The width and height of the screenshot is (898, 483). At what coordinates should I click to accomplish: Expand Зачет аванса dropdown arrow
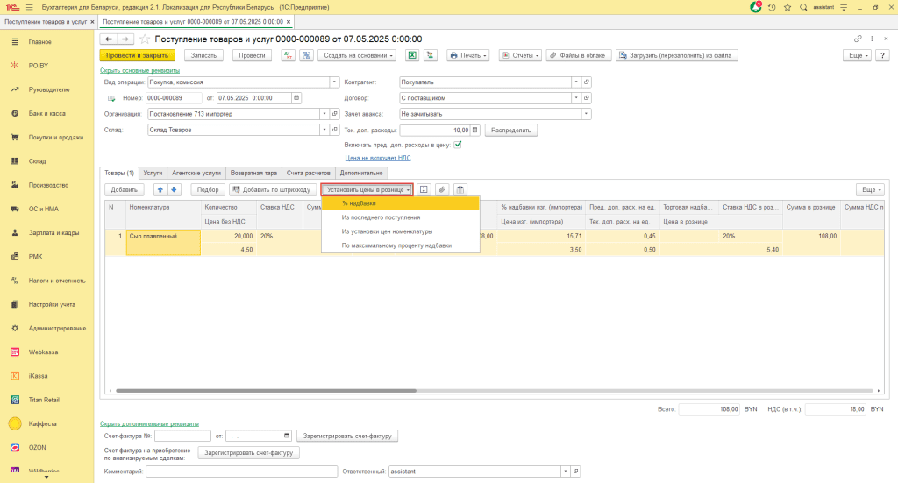(x=586, y=114)
